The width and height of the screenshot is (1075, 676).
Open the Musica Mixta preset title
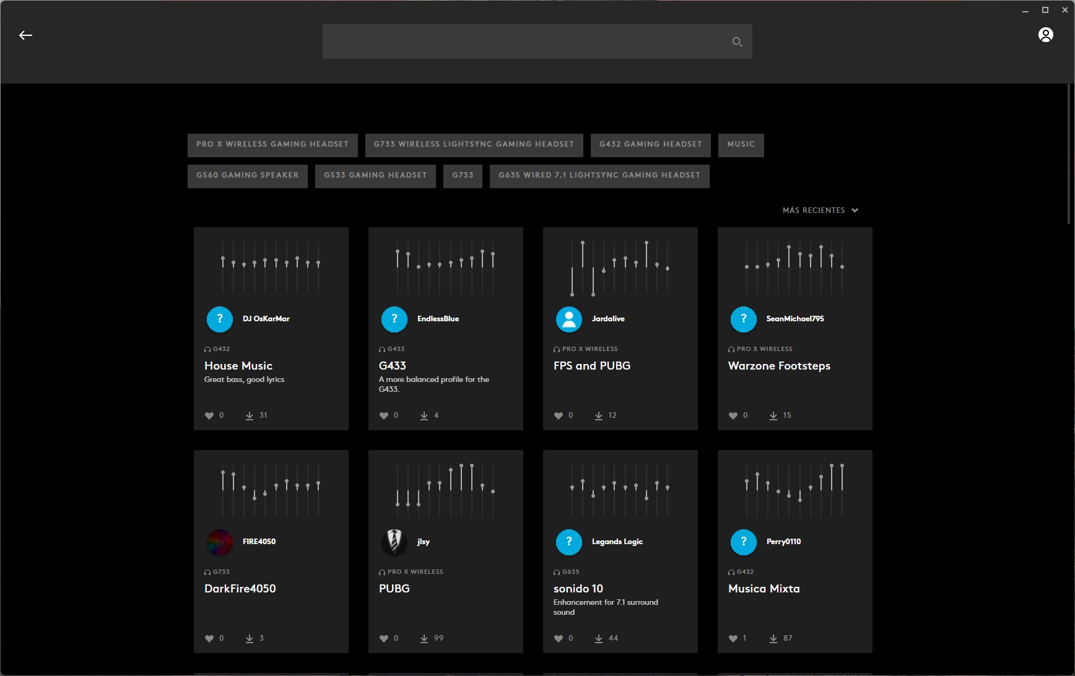764,589
